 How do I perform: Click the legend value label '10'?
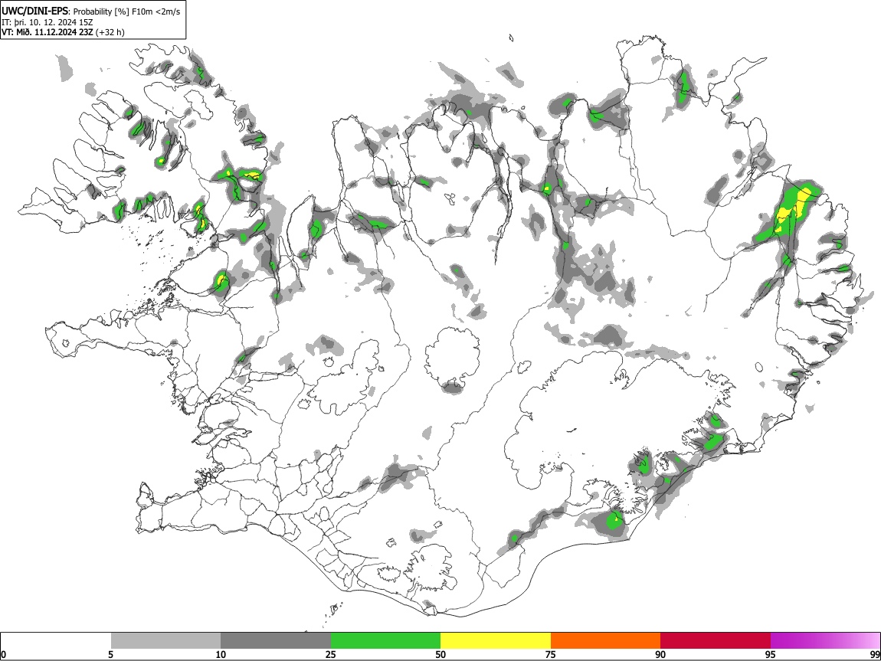(x=221, y=654)
